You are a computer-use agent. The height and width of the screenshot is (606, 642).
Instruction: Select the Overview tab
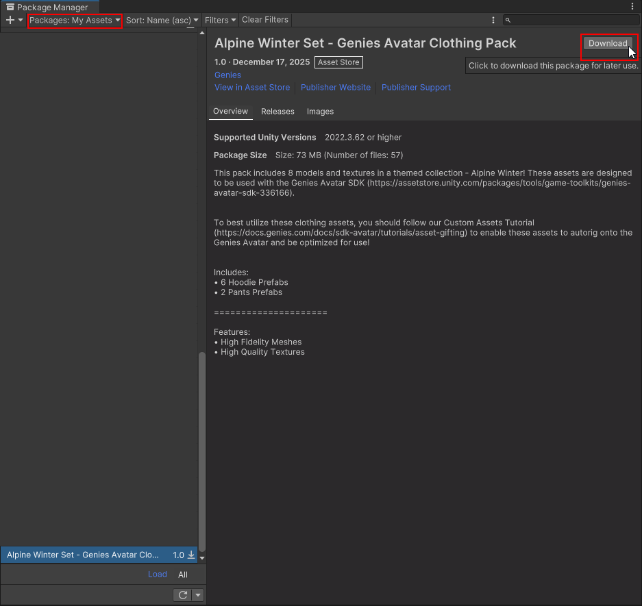(x=230, y=112)
